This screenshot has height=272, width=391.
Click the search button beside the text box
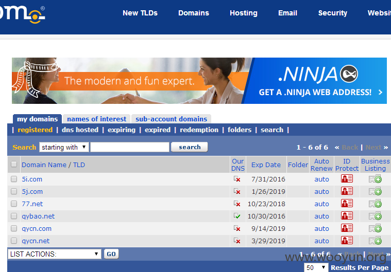190,147
